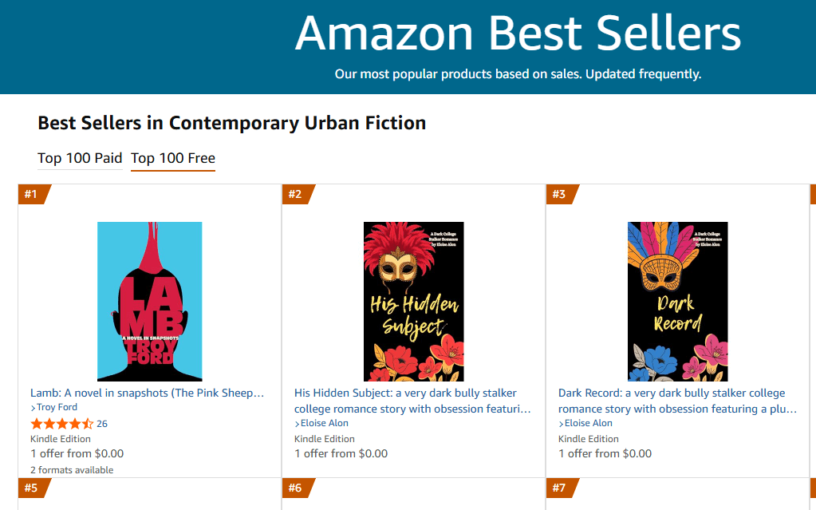The width and height of the screenshot is (816, 510).
Task: Click the offer link under Dark Record
Action: click(605, 453)
